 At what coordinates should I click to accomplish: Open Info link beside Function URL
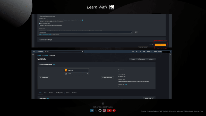click(126, 85)
